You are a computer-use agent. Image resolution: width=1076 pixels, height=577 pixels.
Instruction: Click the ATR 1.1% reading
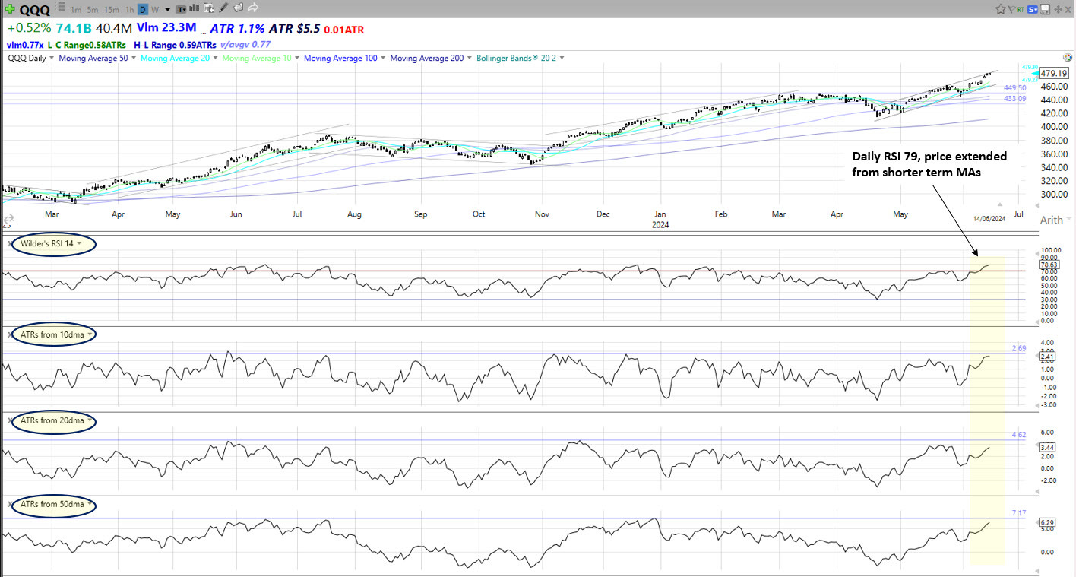[x=237, y=28]
